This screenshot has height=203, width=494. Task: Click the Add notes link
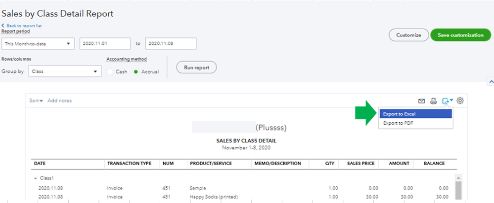pyautogui.click(x=59, y=101)
